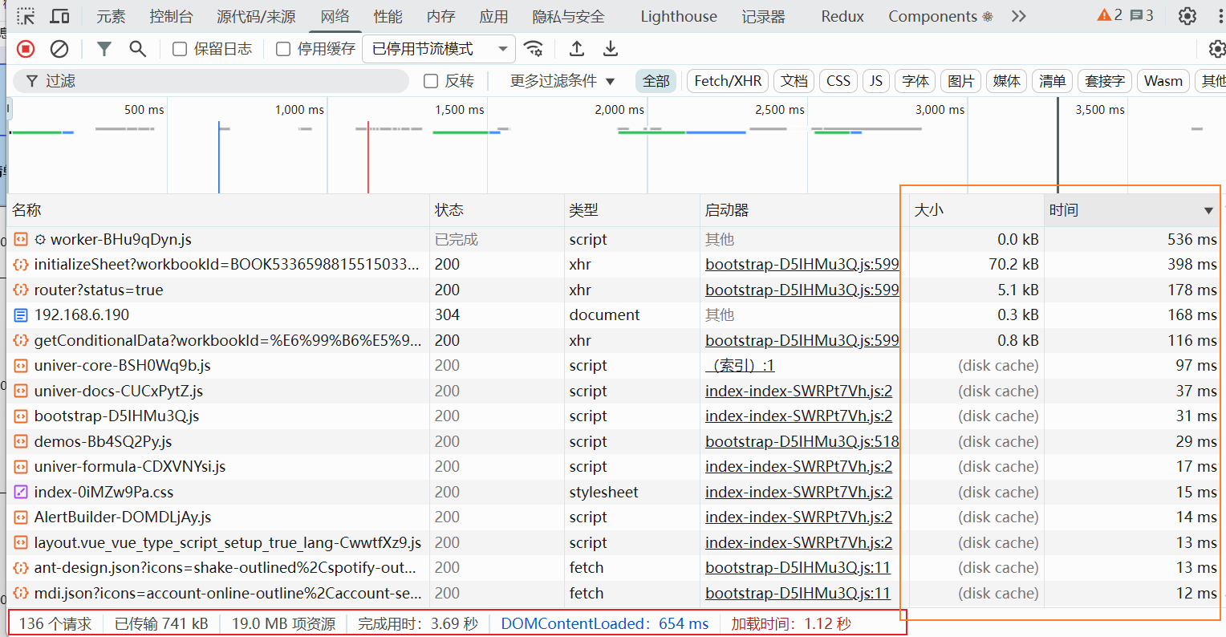Toggle the filter funnel icon
The height and width of the screenshot is (637, 1226).
[104, 49]
